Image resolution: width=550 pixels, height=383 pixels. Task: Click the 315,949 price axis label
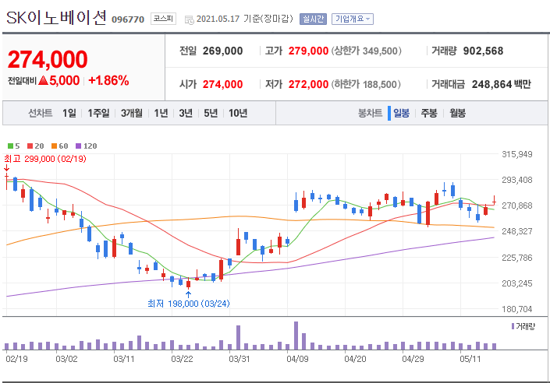(x=517, y=154)
